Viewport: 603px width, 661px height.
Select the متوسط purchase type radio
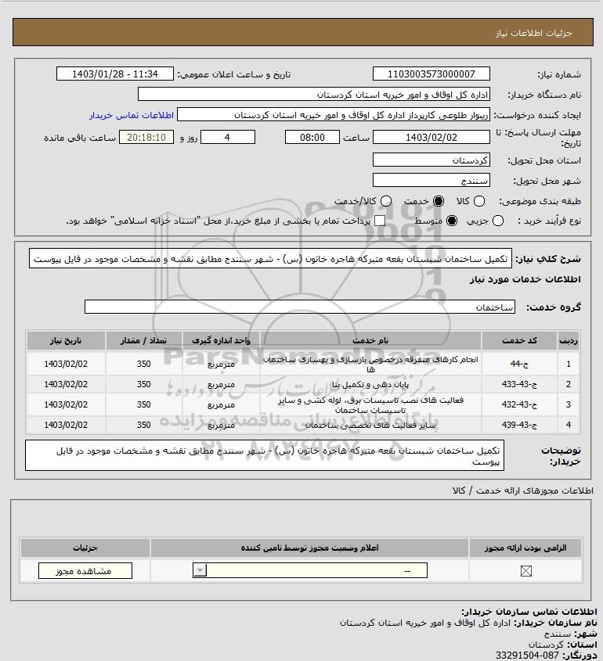coord(452,221)
